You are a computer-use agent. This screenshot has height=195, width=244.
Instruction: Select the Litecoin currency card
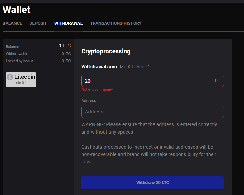21,80
